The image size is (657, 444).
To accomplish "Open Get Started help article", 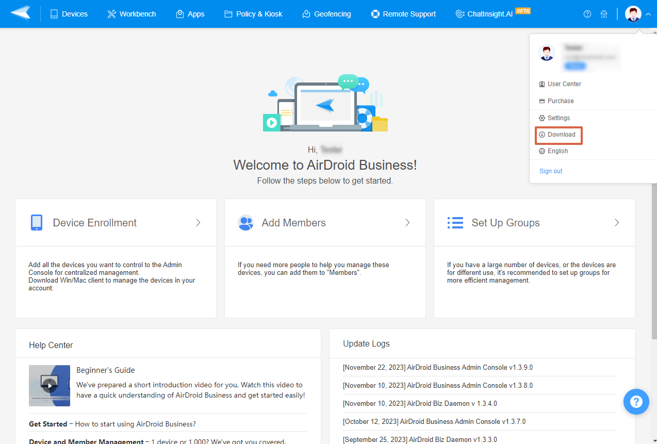I will (112, 424).
